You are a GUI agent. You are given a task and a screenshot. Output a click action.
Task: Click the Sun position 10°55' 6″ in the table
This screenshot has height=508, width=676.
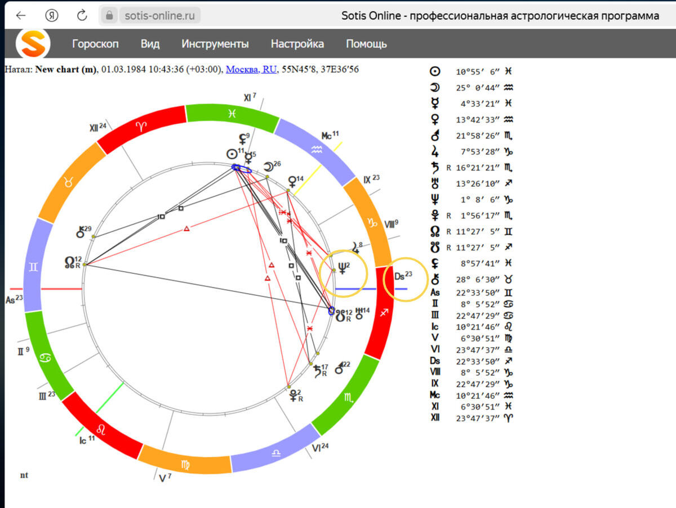coord(477,72)
